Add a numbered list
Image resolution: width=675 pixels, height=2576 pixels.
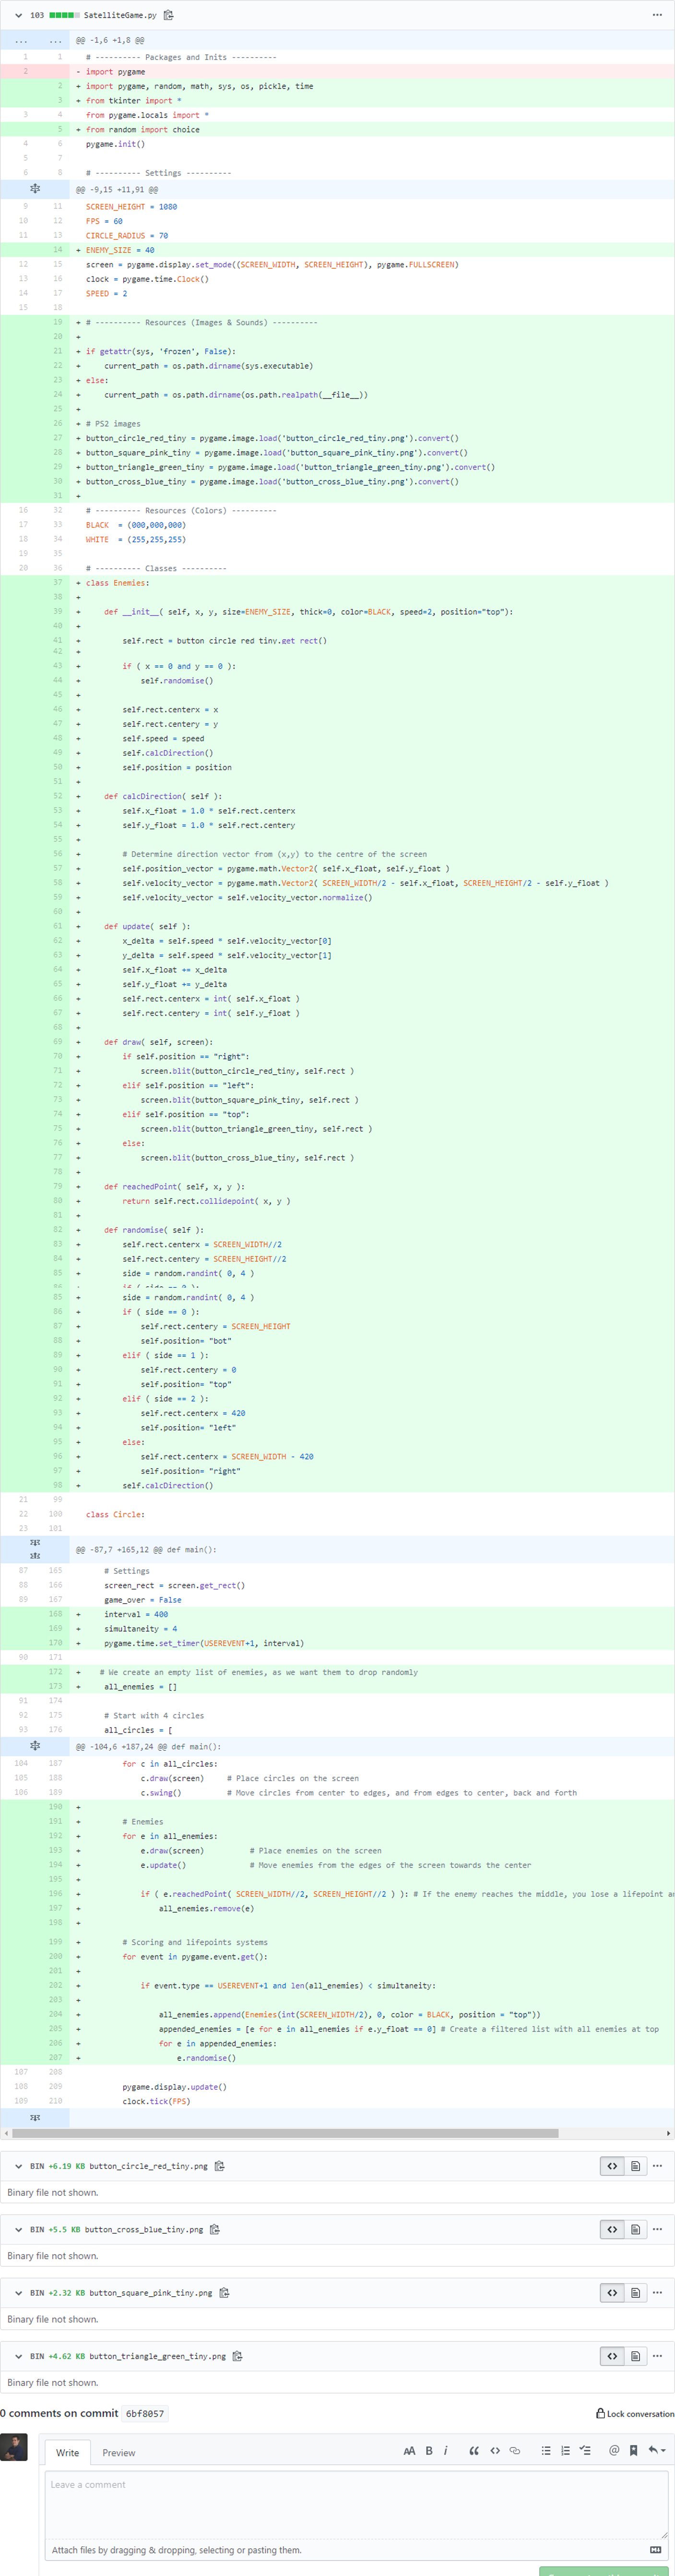tap(565, 2451)
